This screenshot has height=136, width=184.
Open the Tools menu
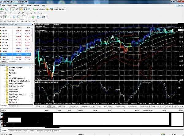(x=29, y=6)
